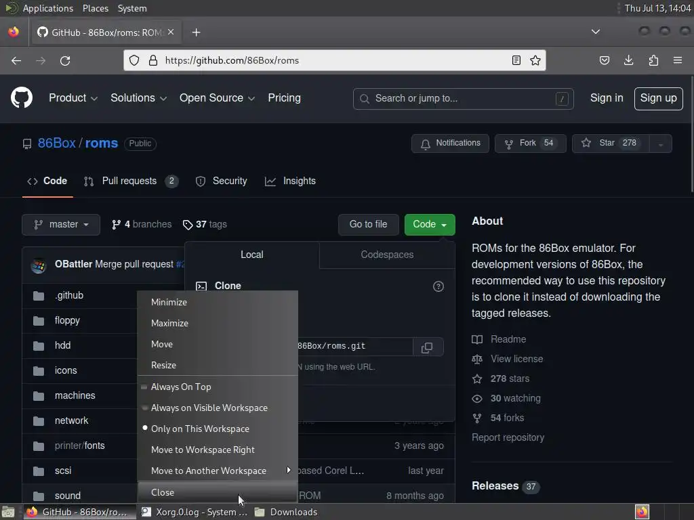Click the .github folder icon
Image resolution: width=694 pixels, height=520 pixels.
(39, 295)
